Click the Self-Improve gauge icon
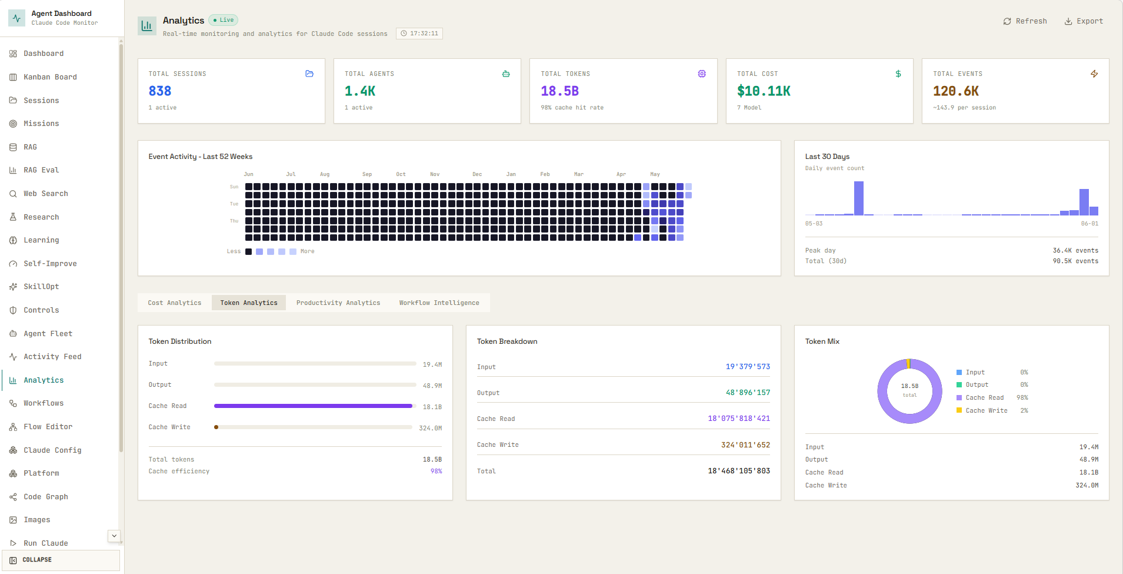1123x574 pixels. click(13, 264)
